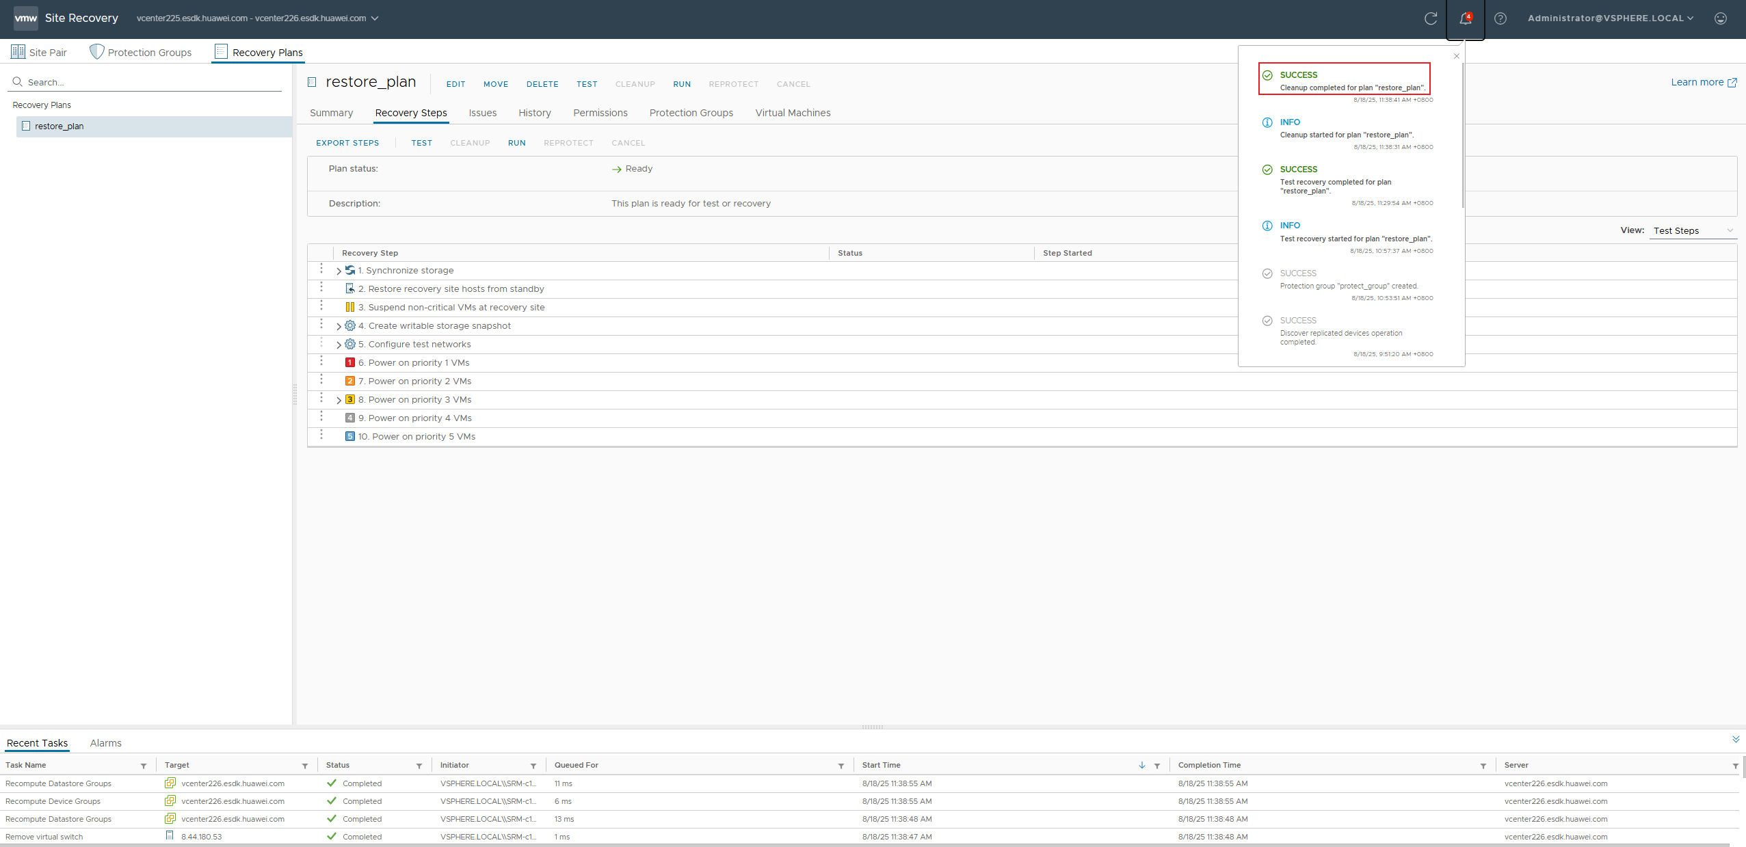Open the Permissions tab
Image resolution: width=1746 pixels, height=847 pixels.
click(x=600, y=113)
